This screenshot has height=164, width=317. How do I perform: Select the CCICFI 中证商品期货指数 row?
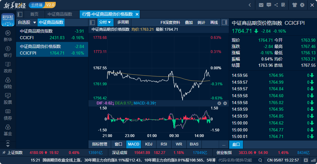point(52,34)
